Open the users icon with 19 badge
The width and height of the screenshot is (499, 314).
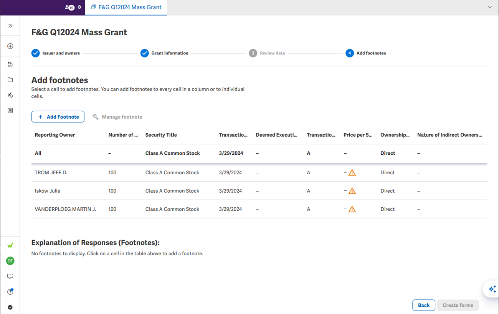point(69,7)
